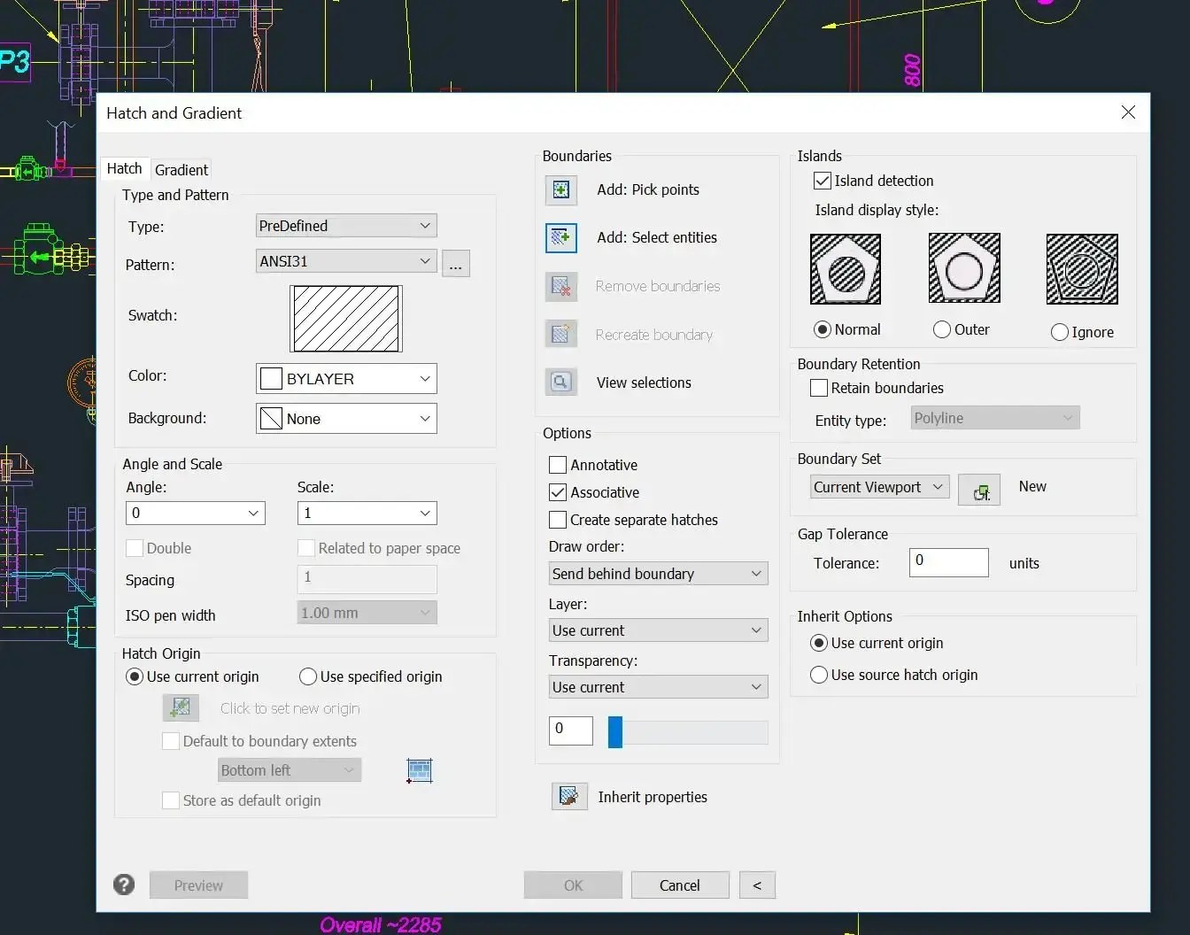Open the Transparency Use current dropdown
Image resolution: width=1190 pixels, height=935 pixels.
tap(658, 687)
